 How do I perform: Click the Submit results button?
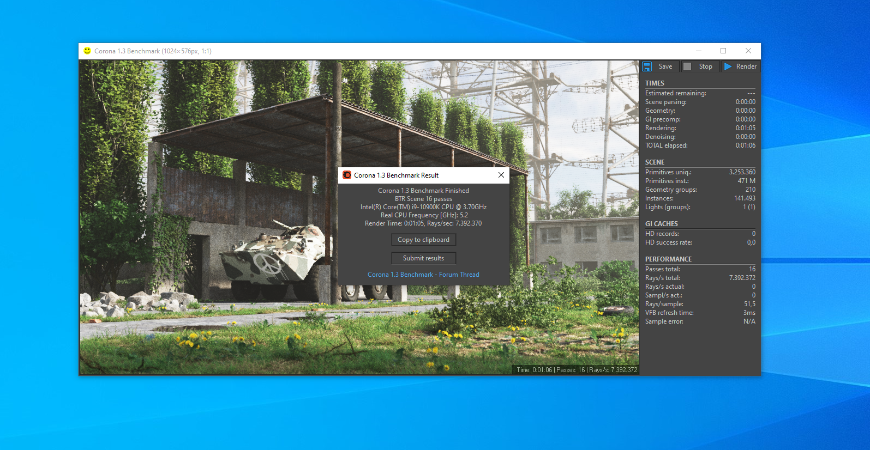point(423,258)
